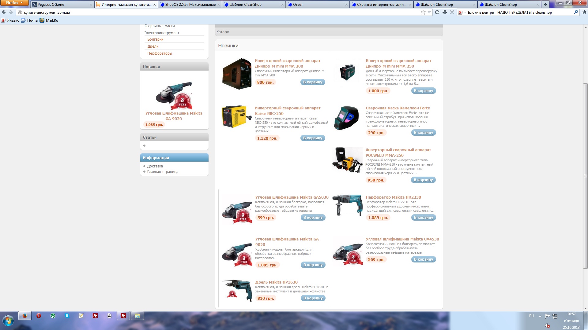This screenshot has height=330, width=588.
Task: Open the browser Home page icon
Action: [x=584, y=12]
